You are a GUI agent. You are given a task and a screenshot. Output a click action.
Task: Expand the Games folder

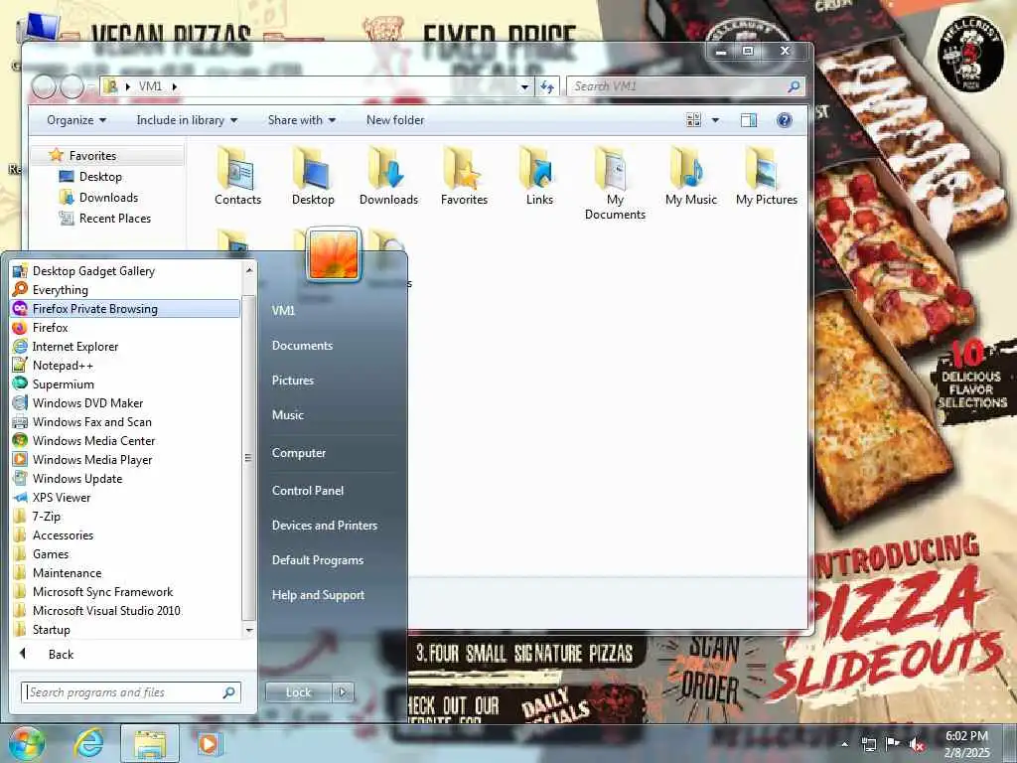click(125, 553)
